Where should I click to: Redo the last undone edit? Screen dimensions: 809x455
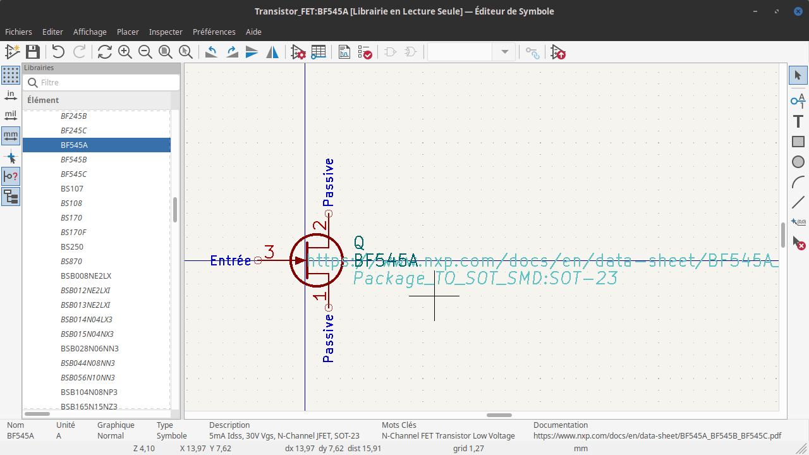click(x=79, y=52)
